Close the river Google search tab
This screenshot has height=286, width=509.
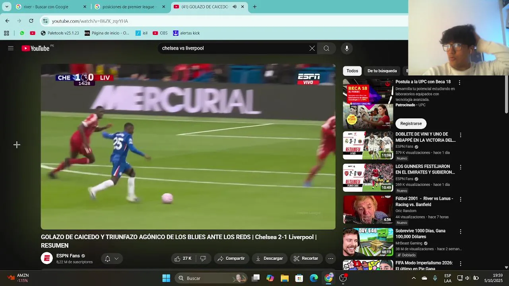[x=85, y=7]
